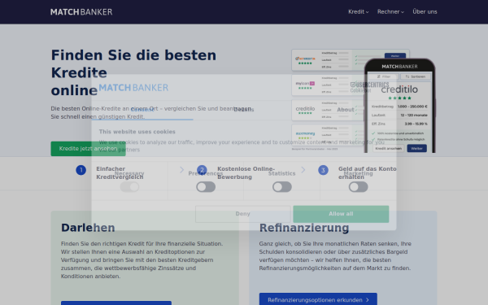Image resolution: width=488 pixels, height=305 pixels.
Task: Click the Preferences label in cookie dialog
Action: coord(206,173)
